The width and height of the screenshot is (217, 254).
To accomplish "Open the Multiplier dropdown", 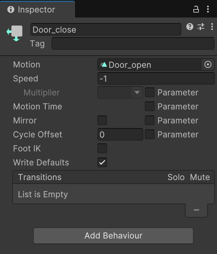I will click(120, 93).
